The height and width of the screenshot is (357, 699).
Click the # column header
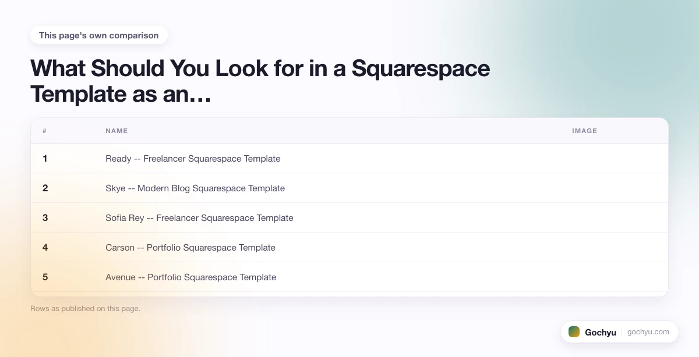(x=45, y=131)
